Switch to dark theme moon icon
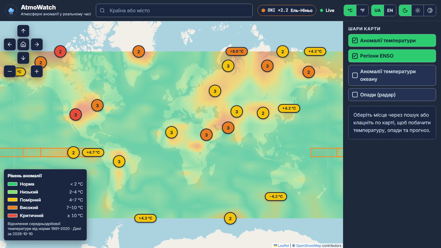The height and width of the screenshot is (248, 441). click(x=405, y=10)
